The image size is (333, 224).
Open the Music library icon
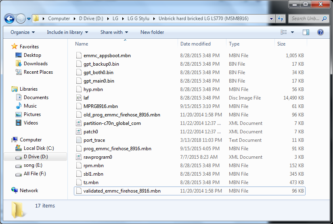[19, 106]
